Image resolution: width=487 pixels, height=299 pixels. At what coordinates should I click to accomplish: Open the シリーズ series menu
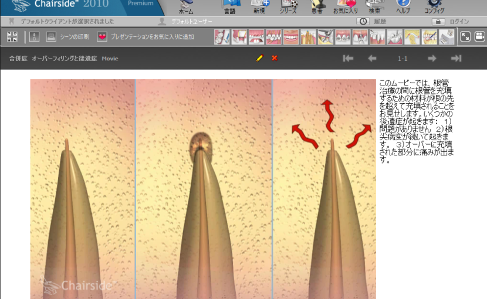tap(288, 7)
